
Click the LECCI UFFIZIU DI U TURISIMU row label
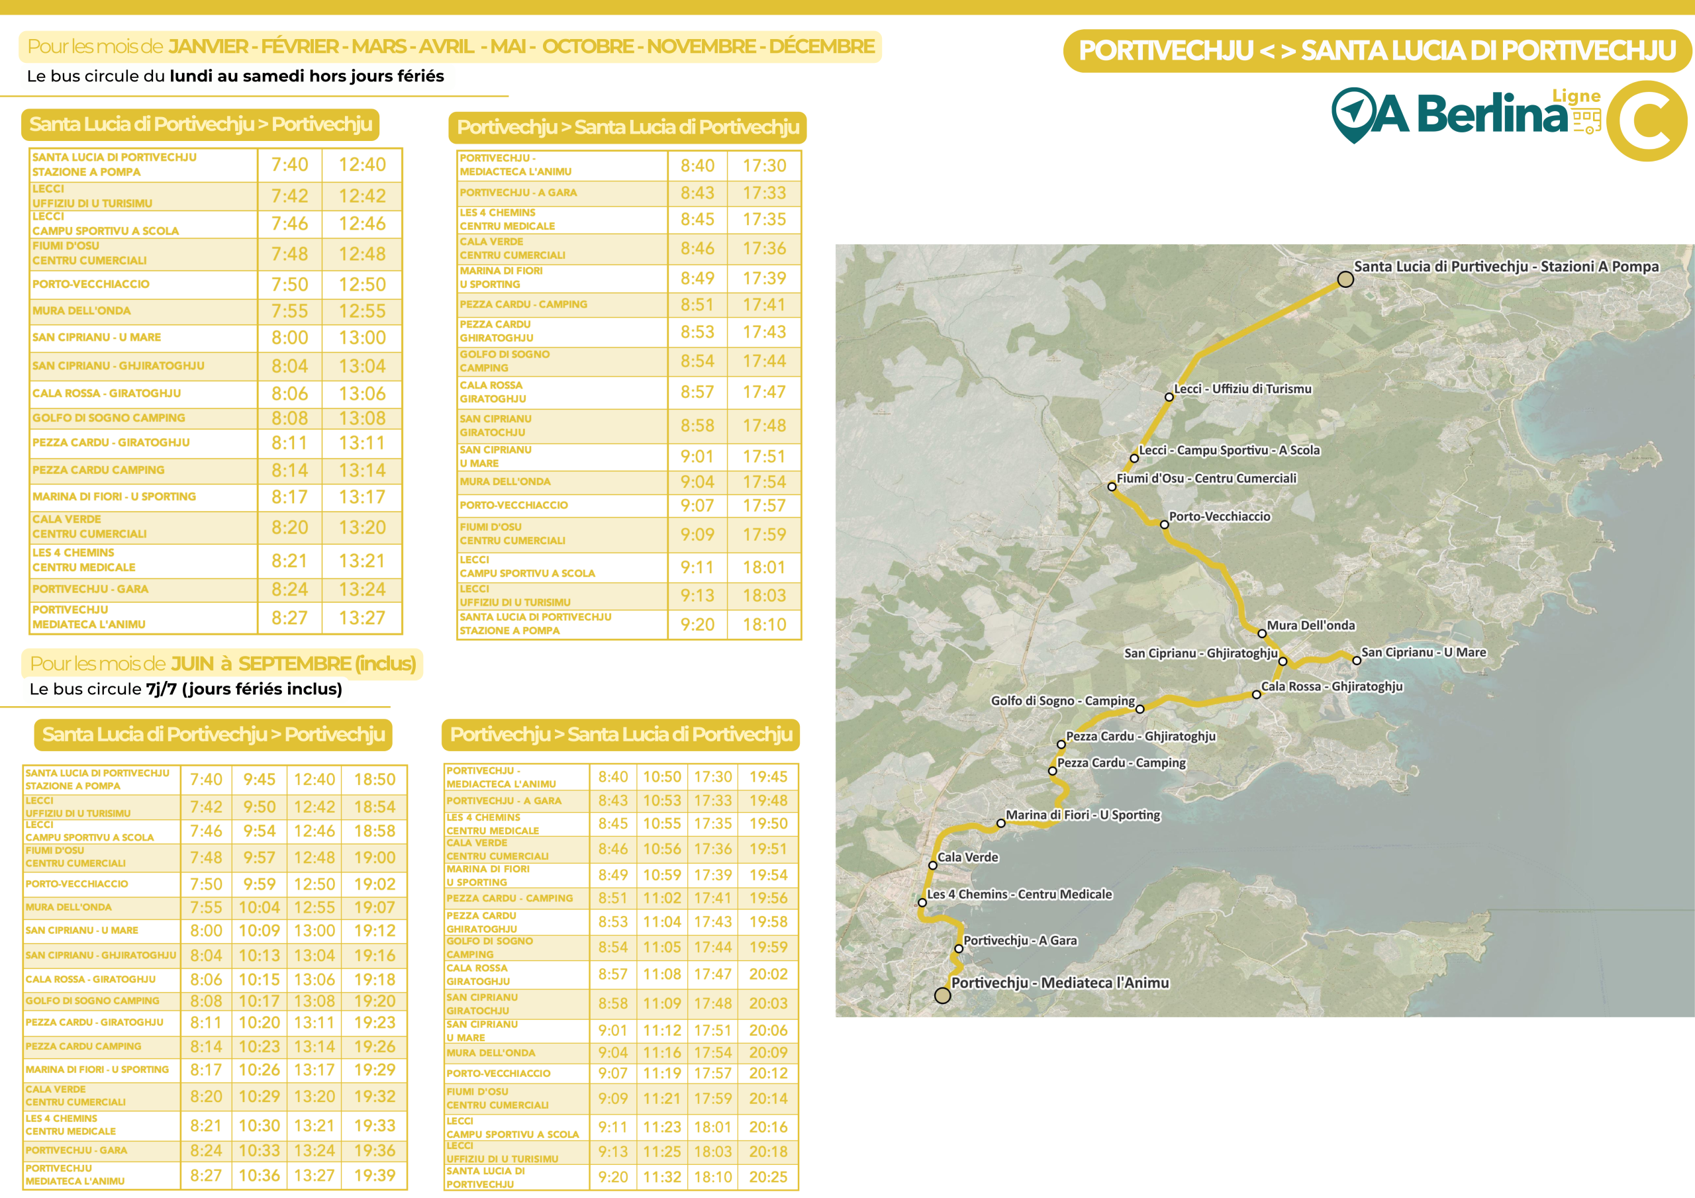click(92, 196)
